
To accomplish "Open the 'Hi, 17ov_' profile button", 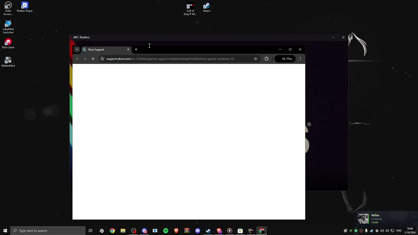I will coord(285,59).
